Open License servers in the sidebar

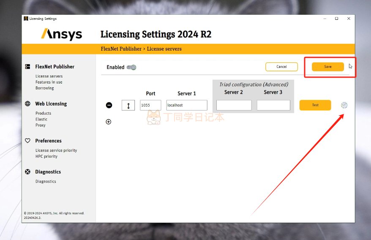coord(49,76)
